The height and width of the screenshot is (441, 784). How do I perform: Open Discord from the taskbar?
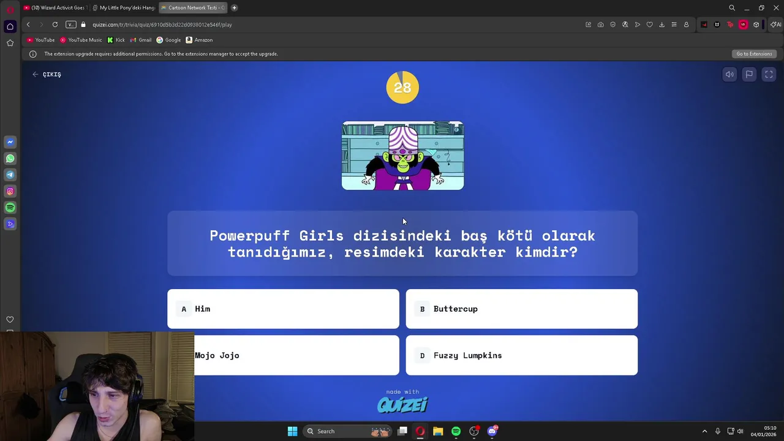pyautogui.click(x=492, y=431)
